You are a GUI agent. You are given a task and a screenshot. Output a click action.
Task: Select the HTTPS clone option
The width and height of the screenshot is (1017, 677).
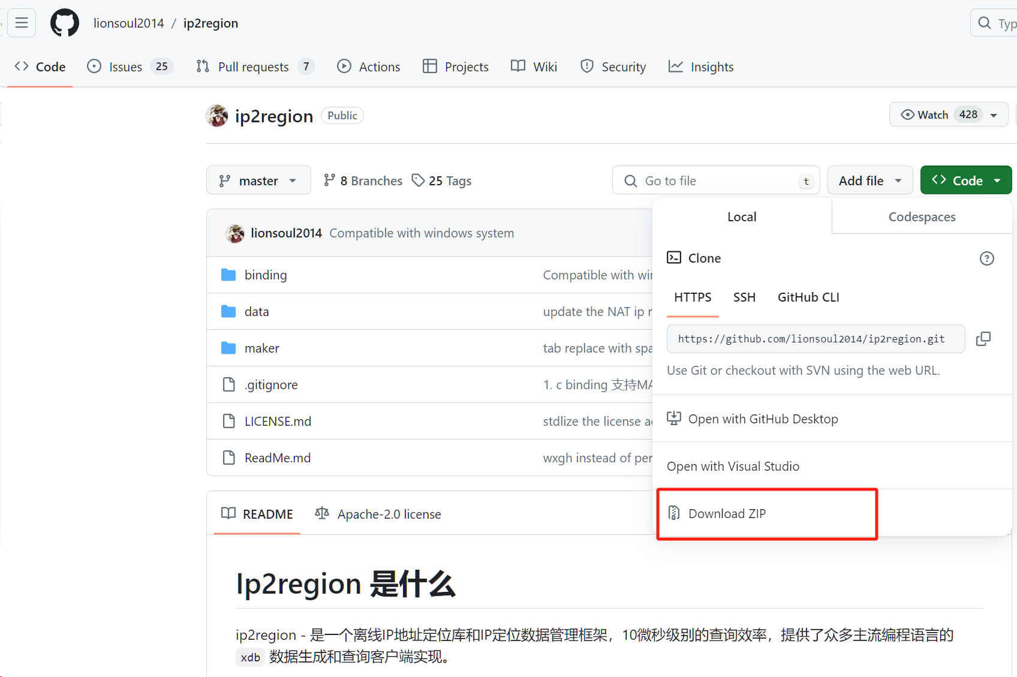[693, 297]
